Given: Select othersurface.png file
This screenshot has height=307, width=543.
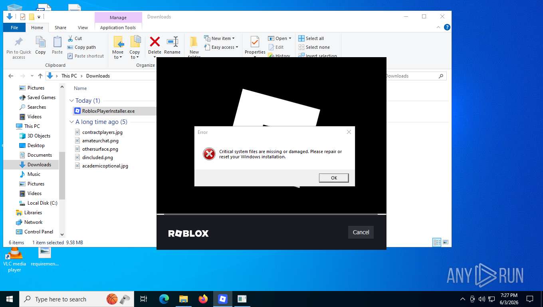Looking at the screenshot, I should (x=100, y=149).
